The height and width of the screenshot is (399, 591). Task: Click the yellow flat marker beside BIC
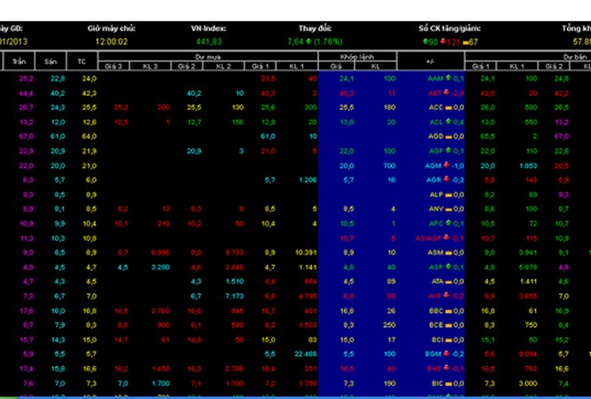(x=449, y=384)
